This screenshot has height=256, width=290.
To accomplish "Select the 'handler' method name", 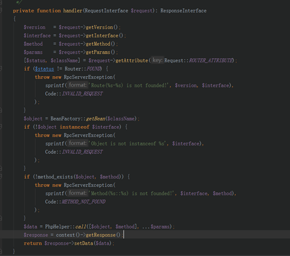I will click(73, 11).
